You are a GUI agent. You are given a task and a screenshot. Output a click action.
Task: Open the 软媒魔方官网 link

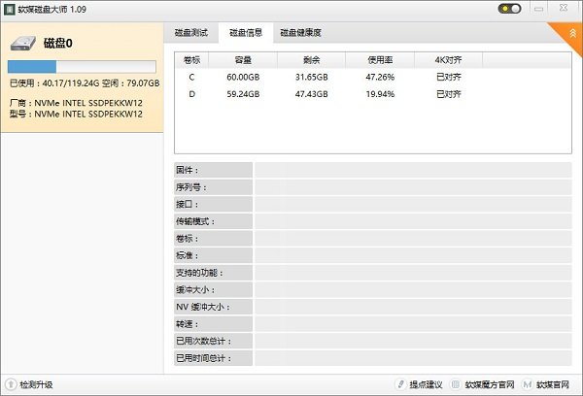pos(492,384)
